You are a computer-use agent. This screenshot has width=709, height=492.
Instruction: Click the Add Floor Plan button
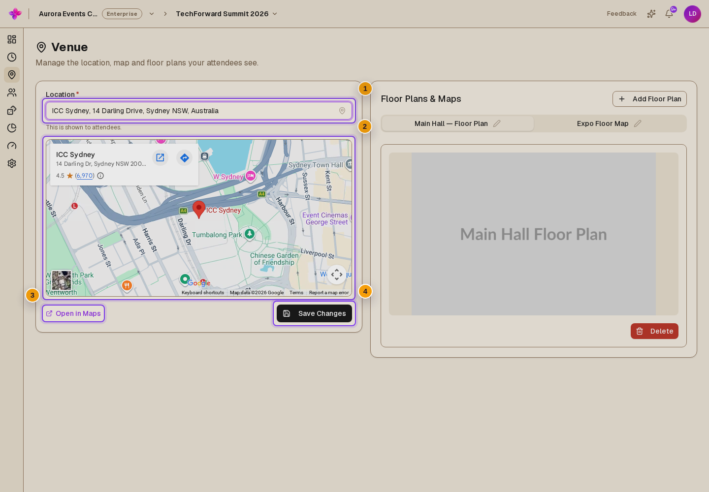[649, 99]
